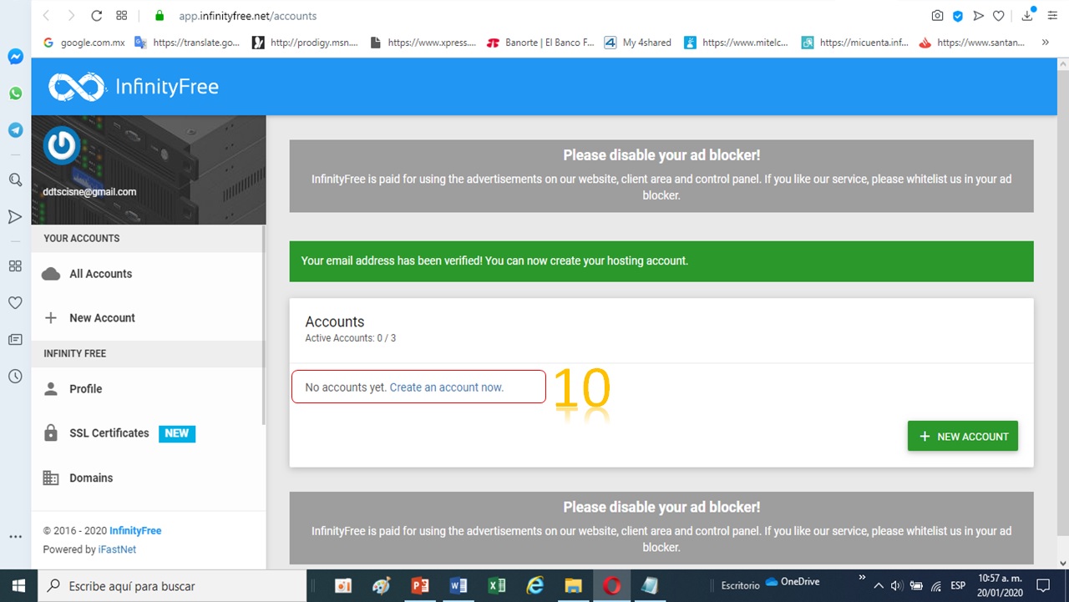Open the snapshot camera icon
The width and height of the screenshot is (1069, 602).
[938, 16]
